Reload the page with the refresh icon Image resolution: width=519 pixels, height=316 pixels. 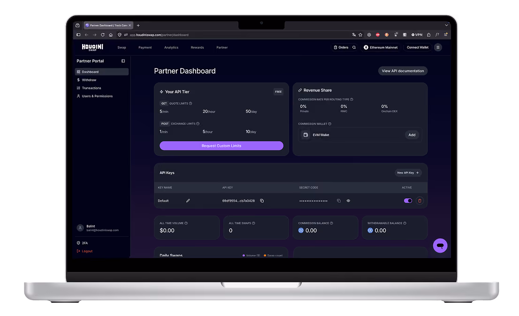pos(103,35)
